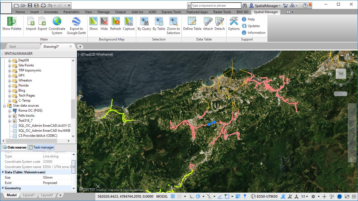The width and height of the screenshot is (358, 201).
Task: Click the Updates button
Action: point(251,26)
